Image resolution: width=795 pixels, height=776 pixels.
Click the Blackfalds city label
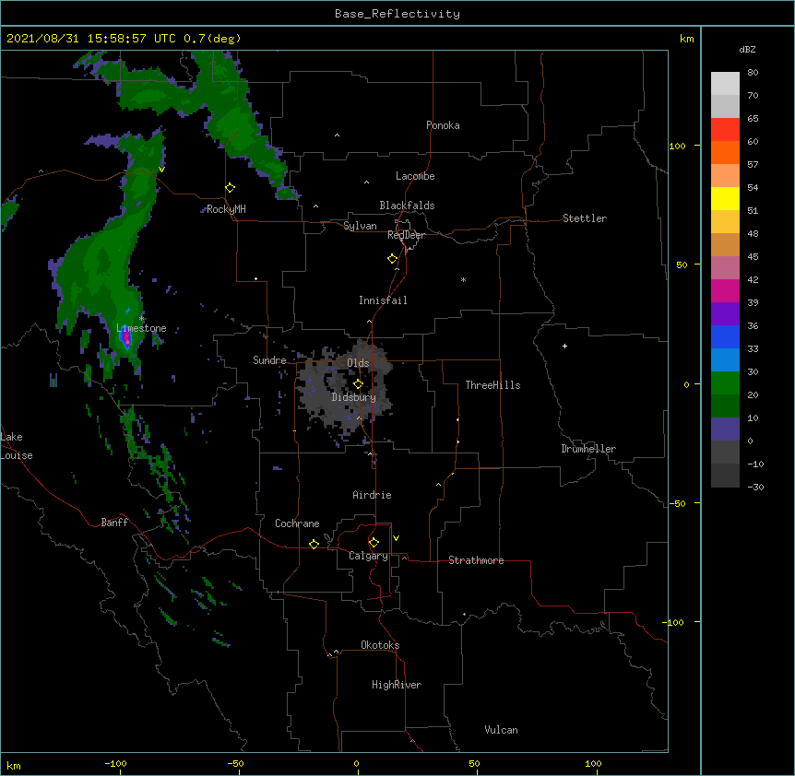[407, 206]
